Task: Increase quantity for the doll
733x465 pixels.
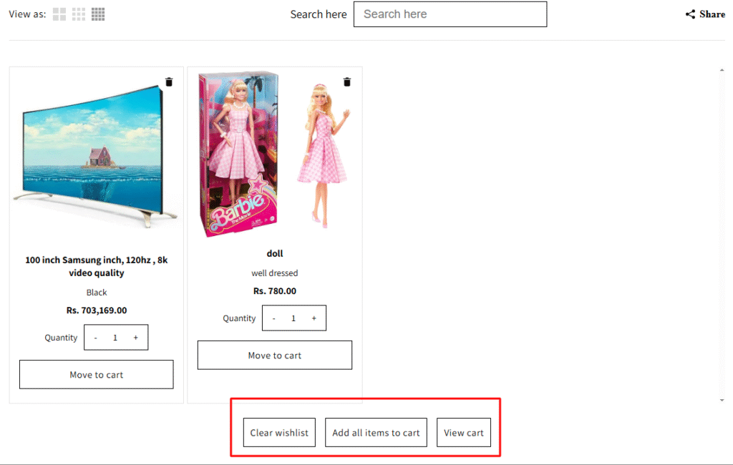Action: [x=314, y=318]
